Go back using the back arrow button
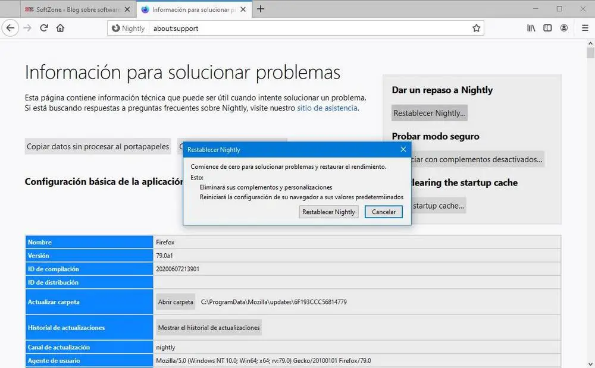 (10, 28)
